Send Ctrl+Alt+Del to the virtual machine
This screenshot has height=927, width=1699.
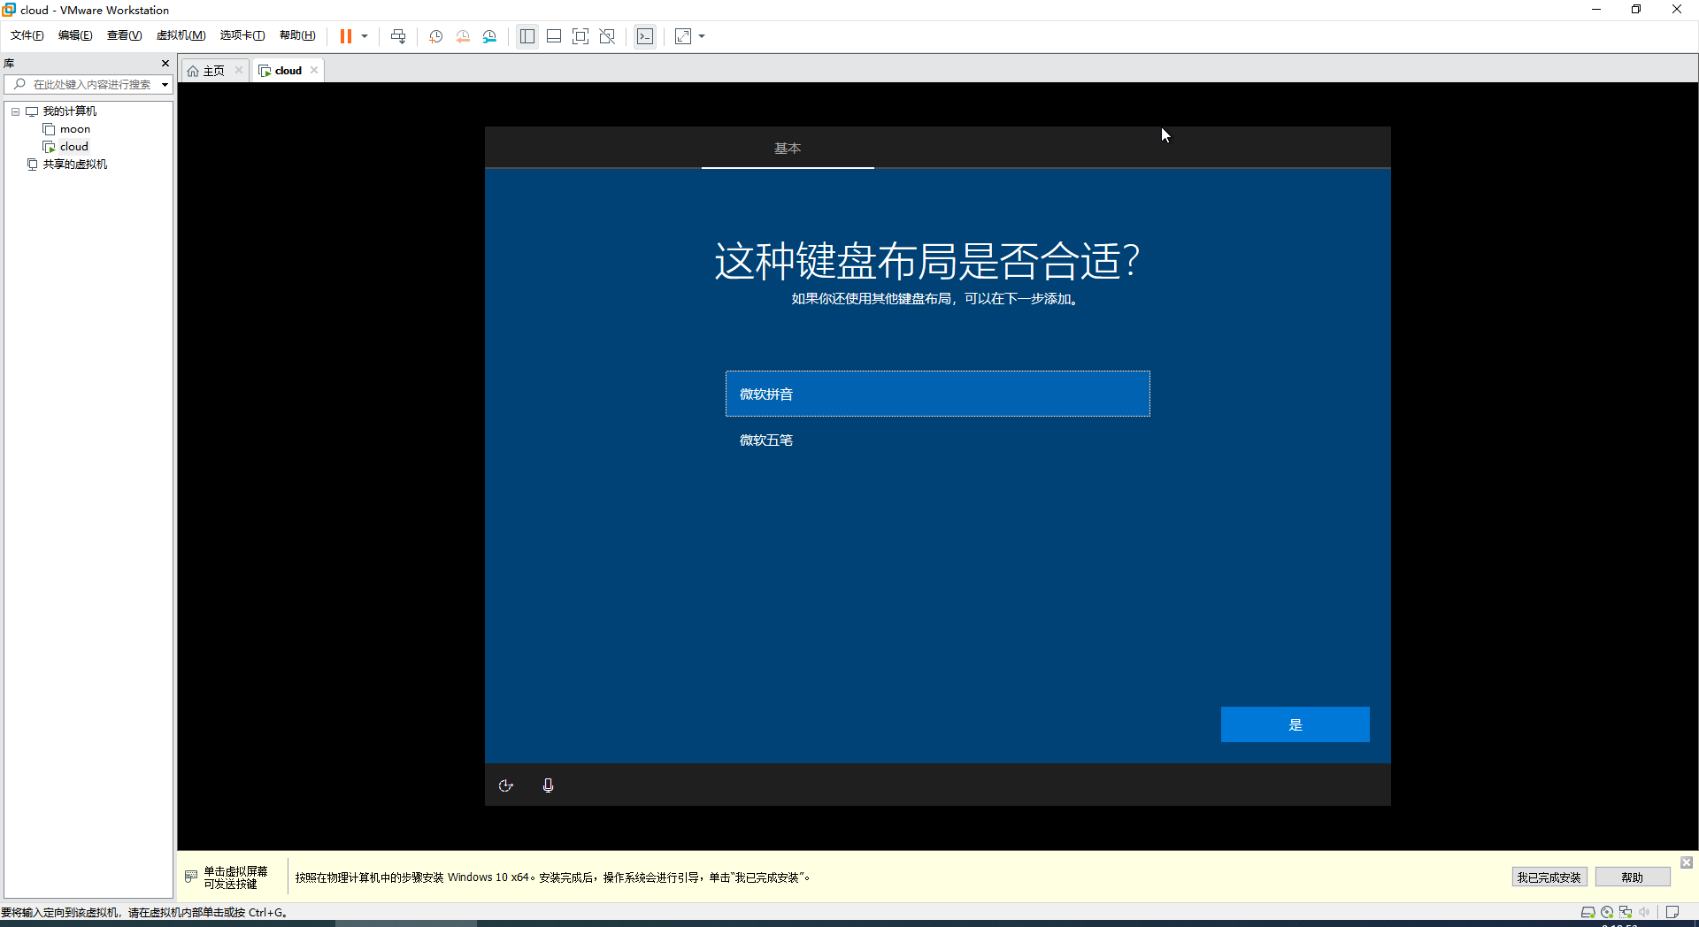(x=398, y=36)
